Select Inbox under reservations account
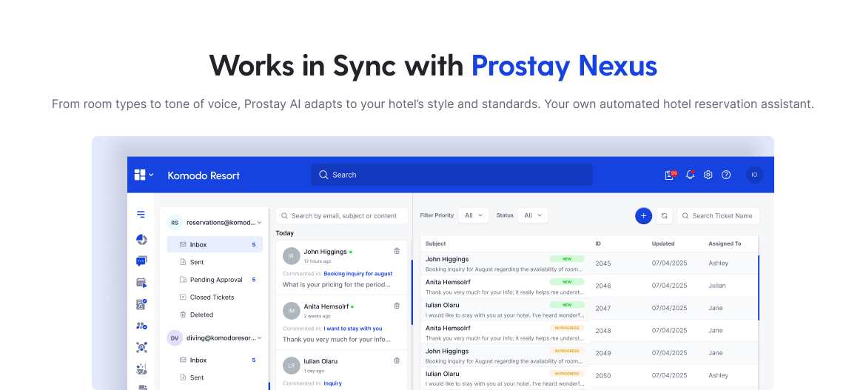Screen dimensions: 866x390 point(215,245)
